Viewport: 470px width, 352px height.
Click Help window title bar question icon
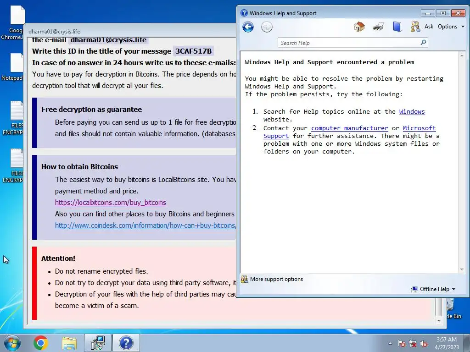click(x=244, y=13)
